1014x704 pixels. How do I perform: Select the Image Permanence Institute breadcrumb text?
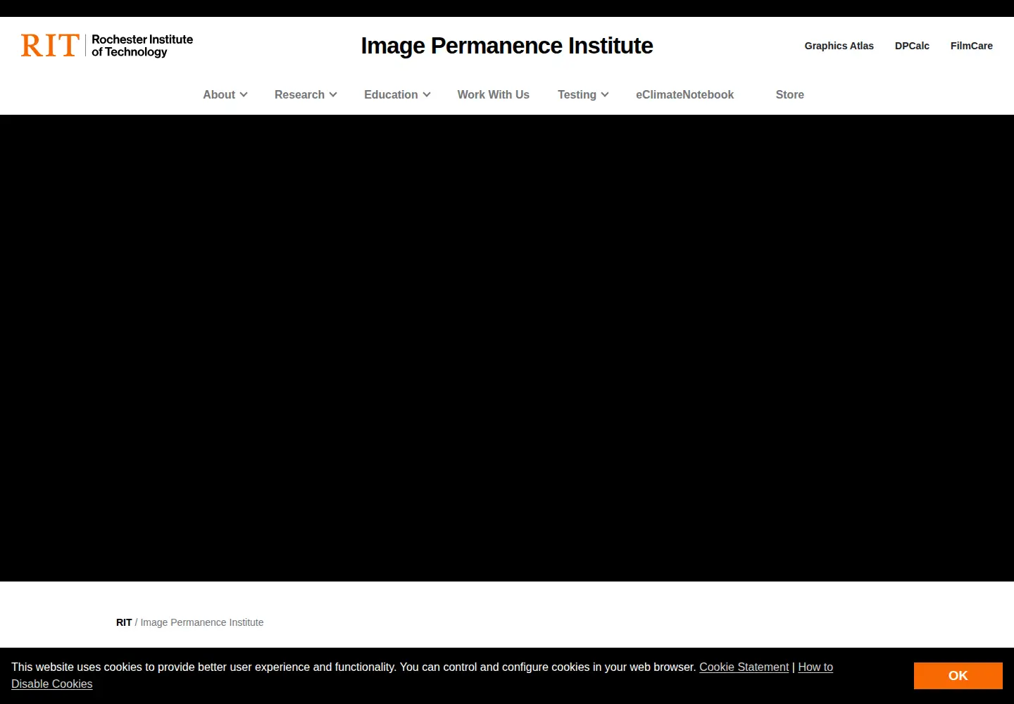tap(201, 622)
